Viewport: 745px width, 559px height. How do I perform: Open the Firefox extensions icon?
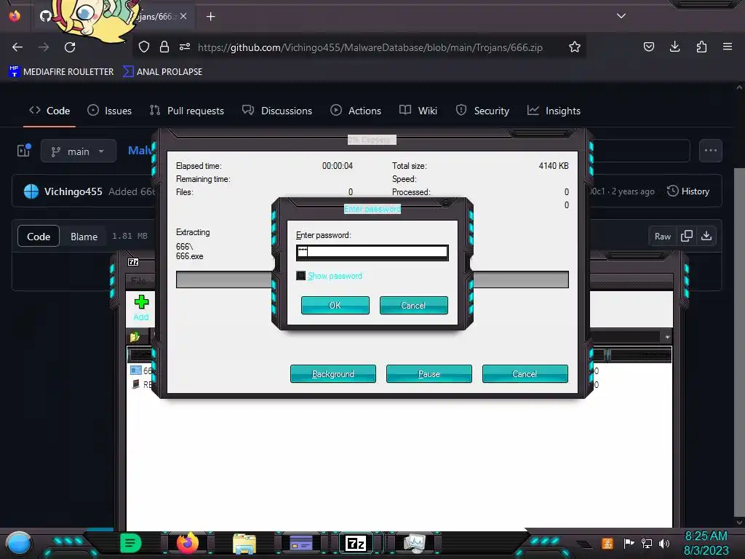coord(701,47)
